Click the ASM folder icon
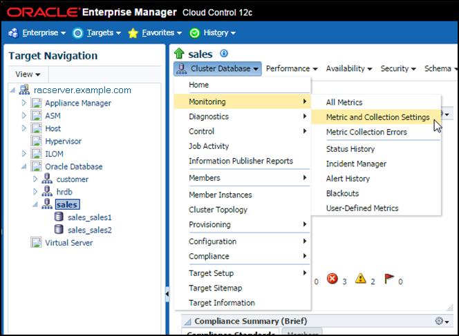This screenshot has height=336, width=459. point(37,115)
